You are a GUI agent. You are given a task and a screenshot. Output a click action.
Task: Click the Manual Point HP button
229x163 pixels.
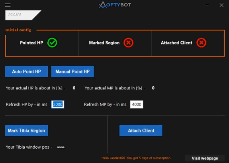[72, 72]
